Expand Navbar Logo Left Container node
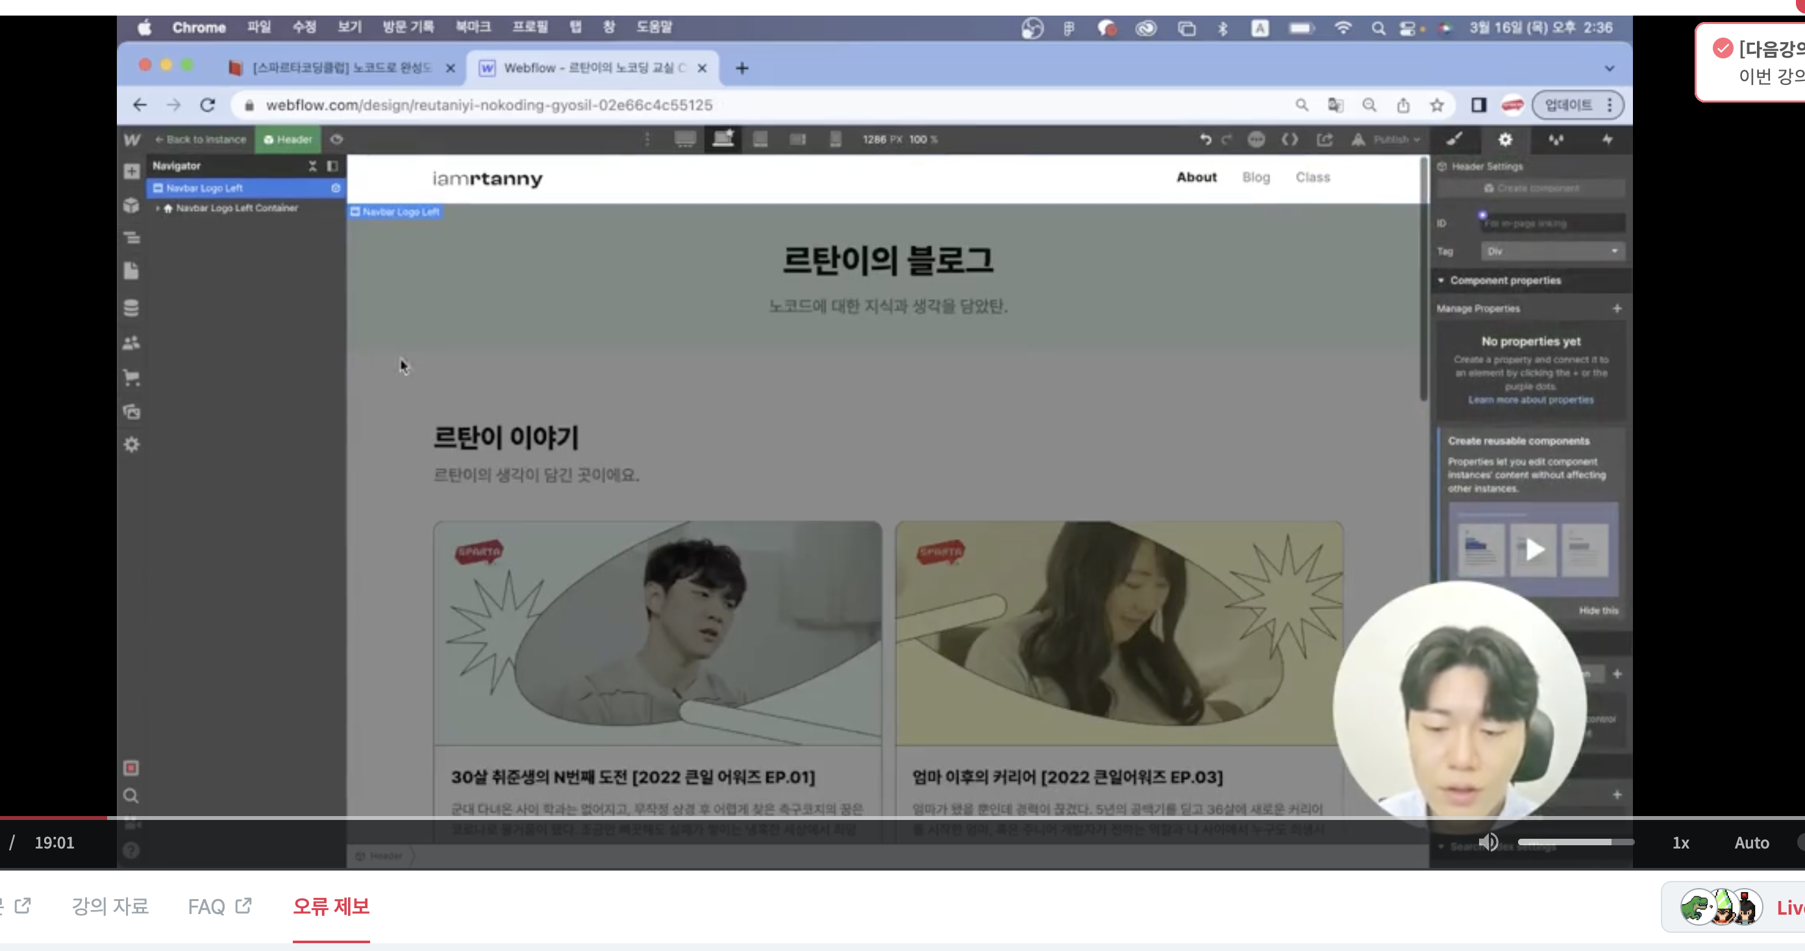Screen dimensions: 1805x951 158,208
